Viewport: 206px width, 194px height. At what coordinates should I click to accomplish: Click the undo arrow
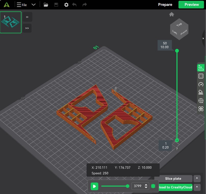74,5
